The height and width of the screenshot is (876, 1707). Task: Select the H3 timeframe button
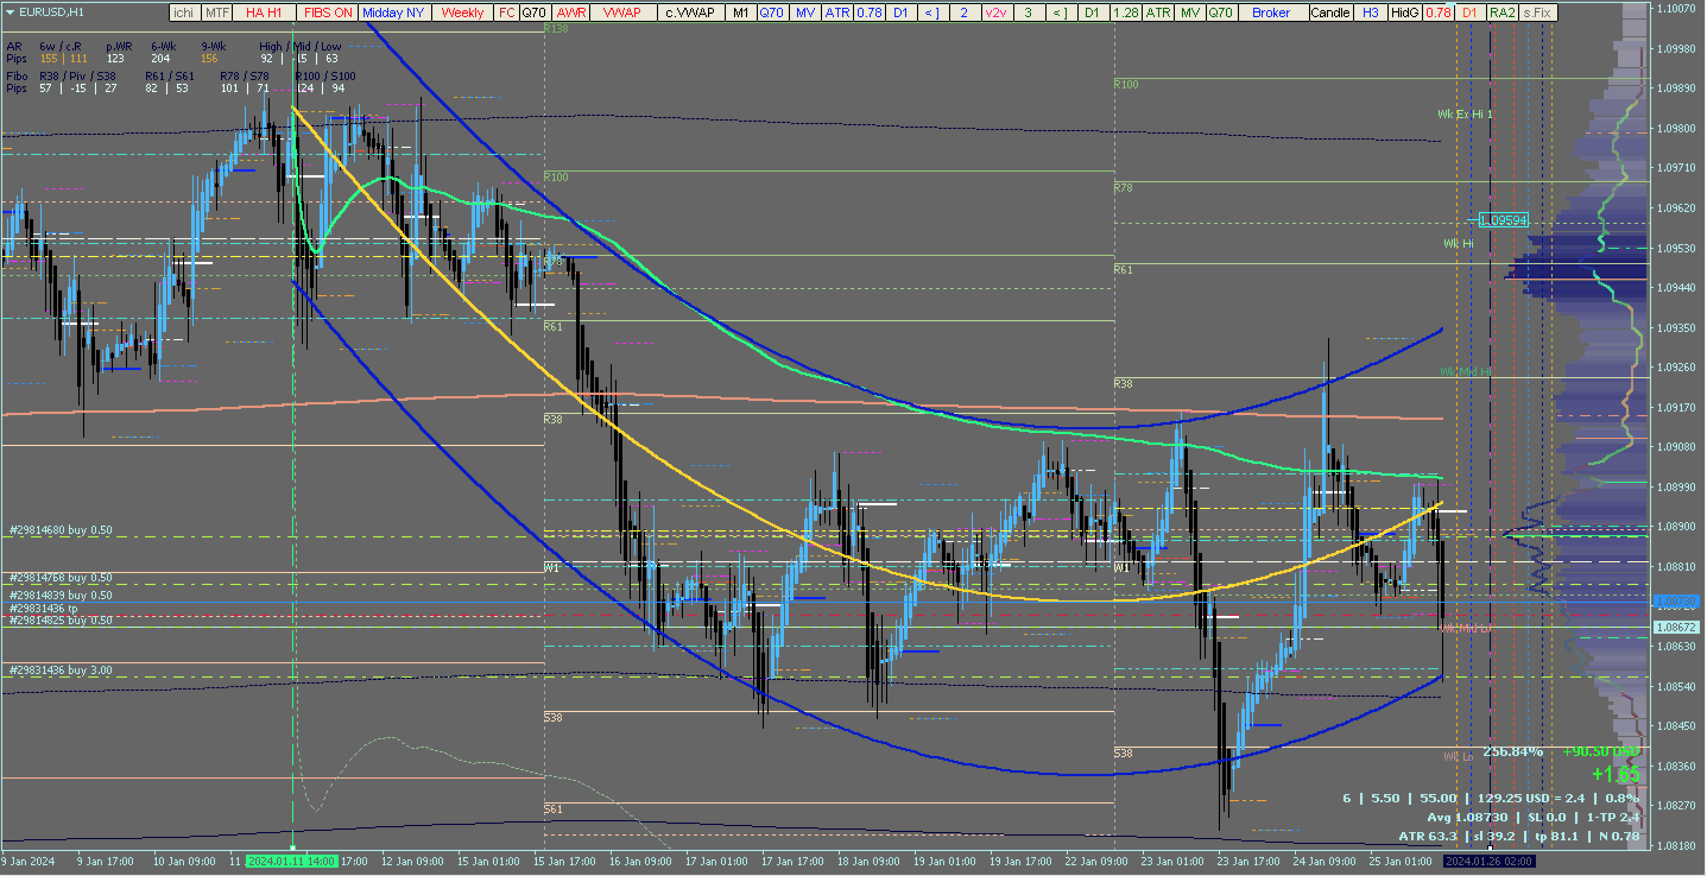[1370, 12]
